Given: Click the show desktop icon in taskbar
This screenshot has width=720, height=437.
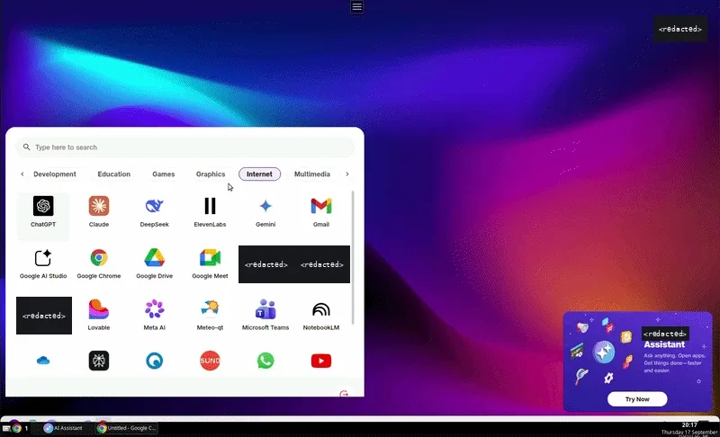Looking at the screenshot, I should [6, 428].
